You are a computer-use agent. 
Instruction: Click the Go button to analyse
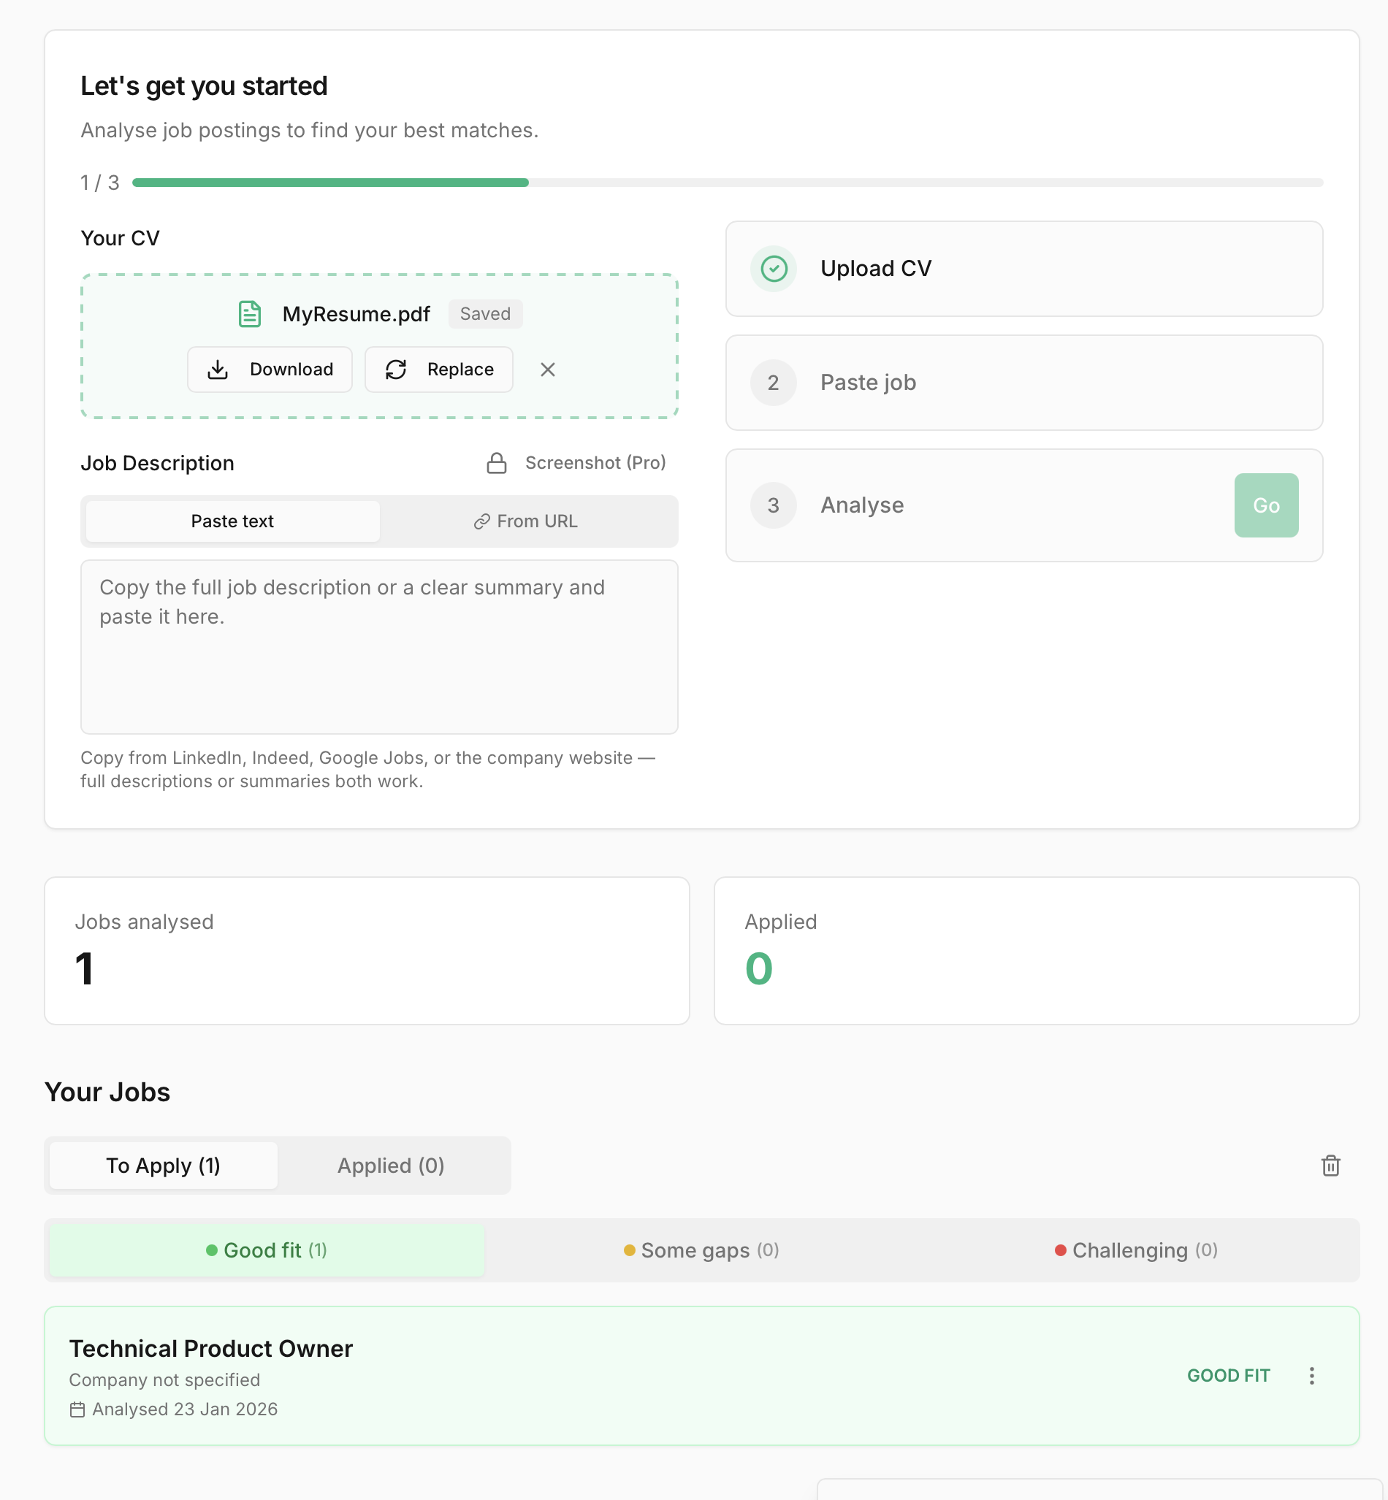pyautogui.click(x=1266, y=505)
